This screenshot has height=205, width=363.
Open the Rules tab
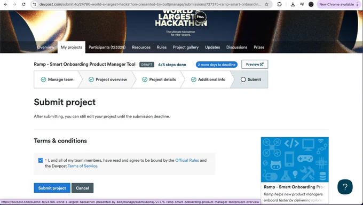pos(162,48)
